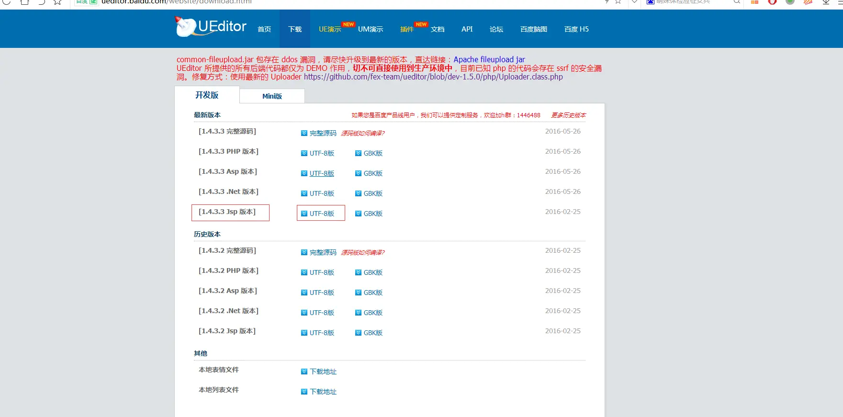
Task: Click download icon for 1.4.3.3 PHP GBK版
Action: pyautogui.click(x=358, y=153)
